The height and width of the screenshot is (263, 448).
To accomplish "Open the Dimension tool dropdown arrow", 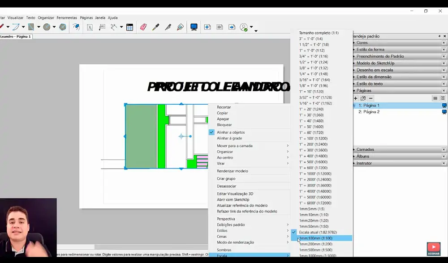I will (x=121, y=27).
